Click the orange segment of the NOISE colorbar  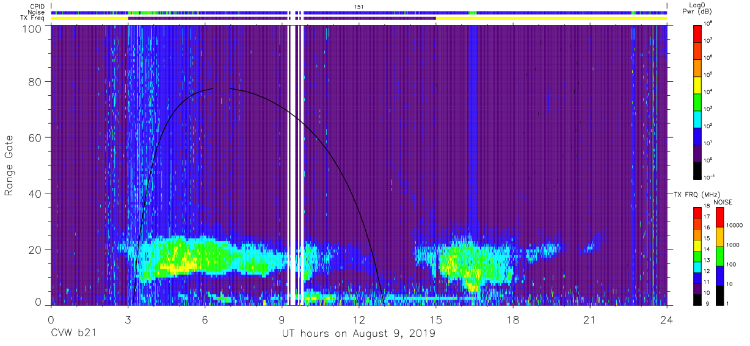pyautogui.click(x=719, y=237)
